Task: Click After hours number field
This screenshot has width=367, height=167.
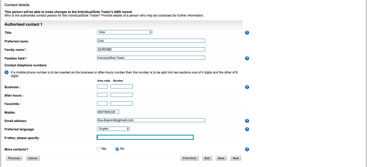Action: [x=122, y=95]
